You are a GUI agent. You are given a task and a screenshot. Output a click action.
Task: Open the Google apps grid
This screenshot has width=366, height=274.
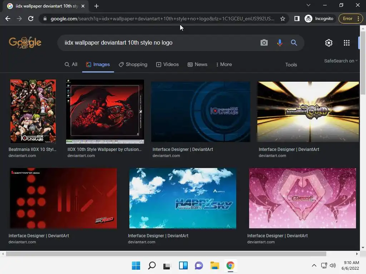coord(347,43)
